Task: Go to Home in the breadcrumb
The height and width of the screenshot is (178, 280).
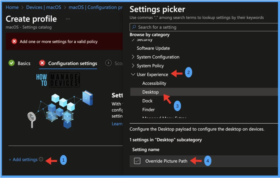Action: pyautogui.click(x=12, y=7)
